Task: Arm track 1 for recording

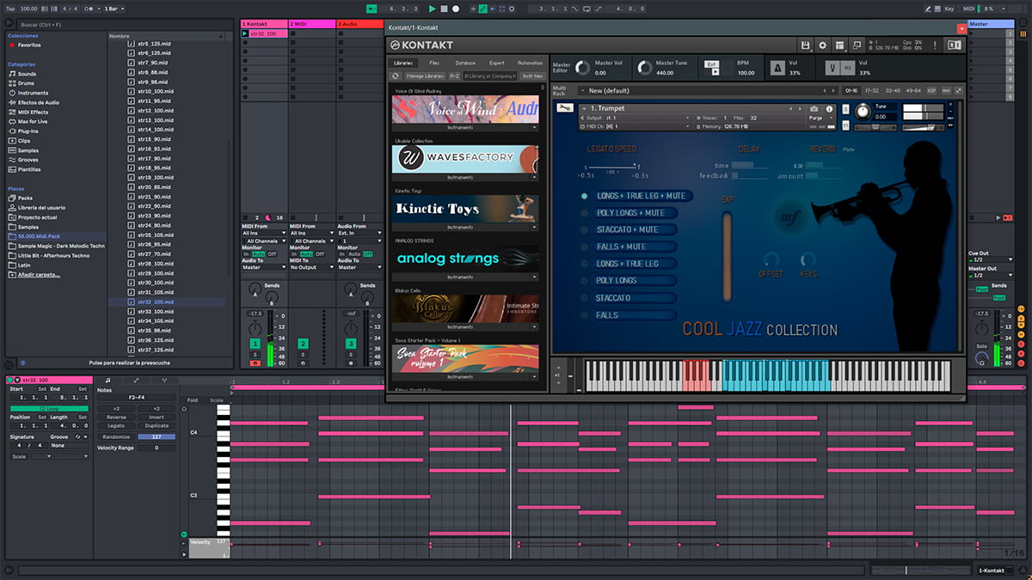Action: (255, 363)
